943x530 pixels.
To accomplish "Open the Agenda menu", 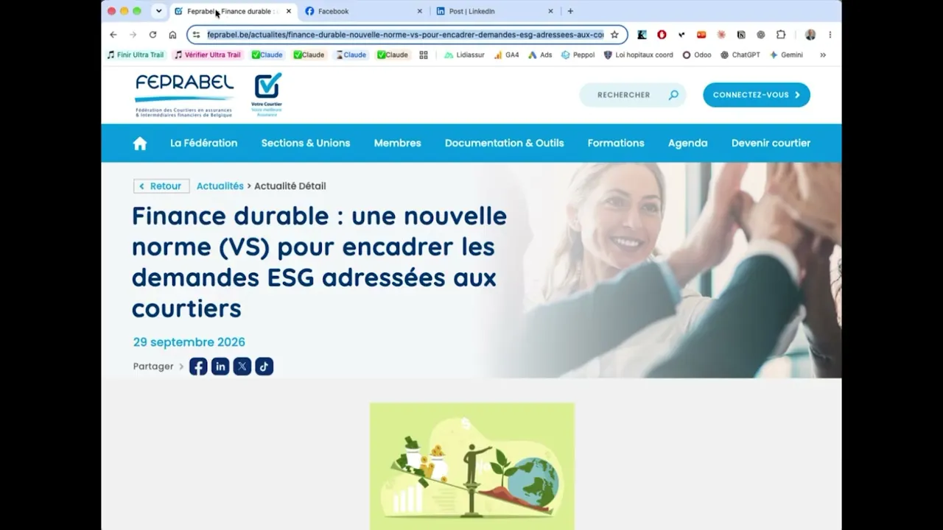I will (687, 144).
